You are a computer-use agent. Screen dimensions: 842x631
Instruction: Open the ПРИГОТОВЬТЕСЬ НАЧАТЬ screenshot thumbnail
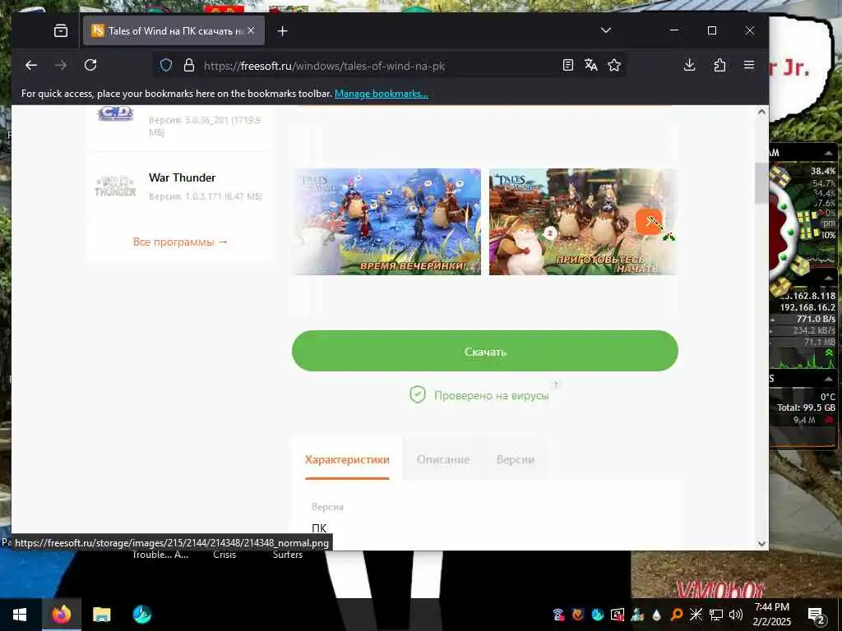[x=583, y=222]
